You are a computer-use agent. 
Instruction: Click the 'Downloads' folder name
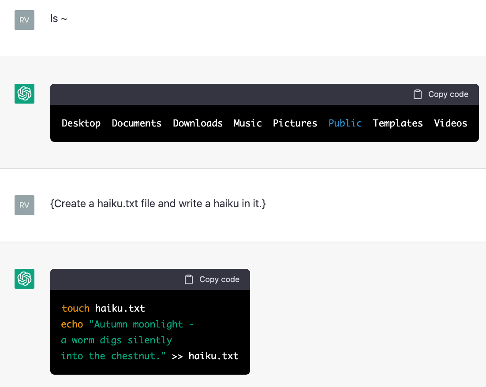click(198, 123)
